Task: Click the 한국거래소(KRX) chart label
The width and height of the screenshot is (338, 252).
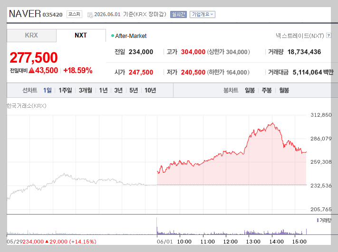Action: [x=27, y=106]
